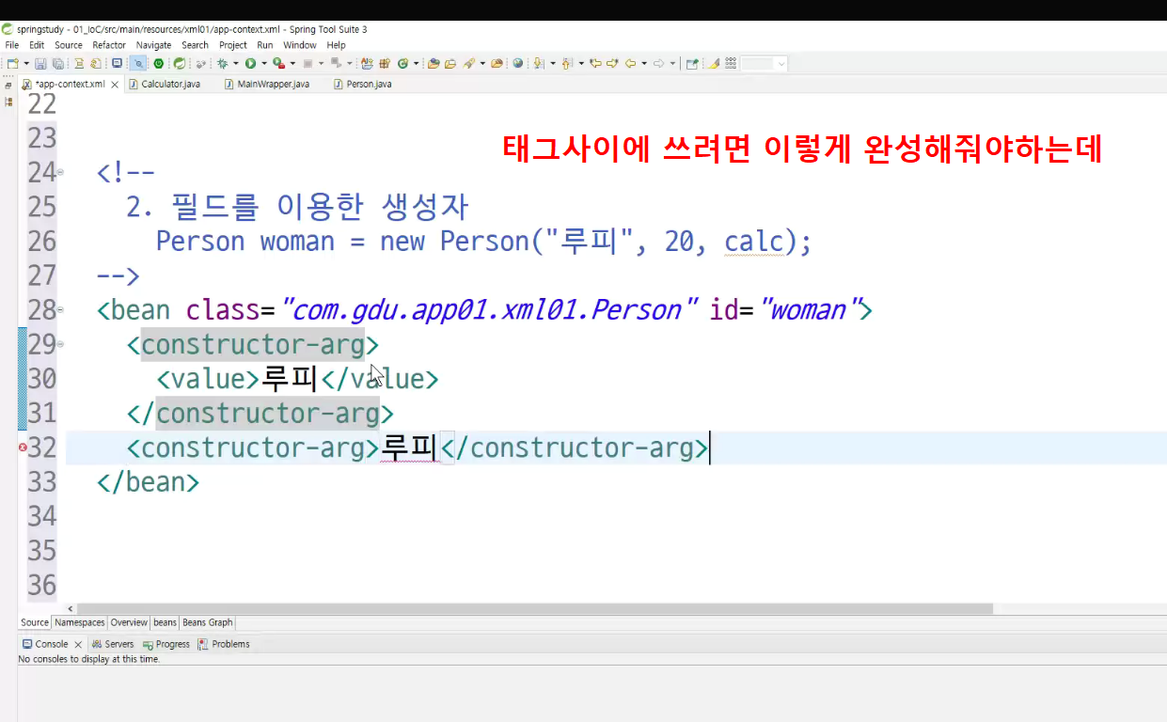Click the green Boot Dashboard power icon
1167x722 pixels.
click(158, 64)
